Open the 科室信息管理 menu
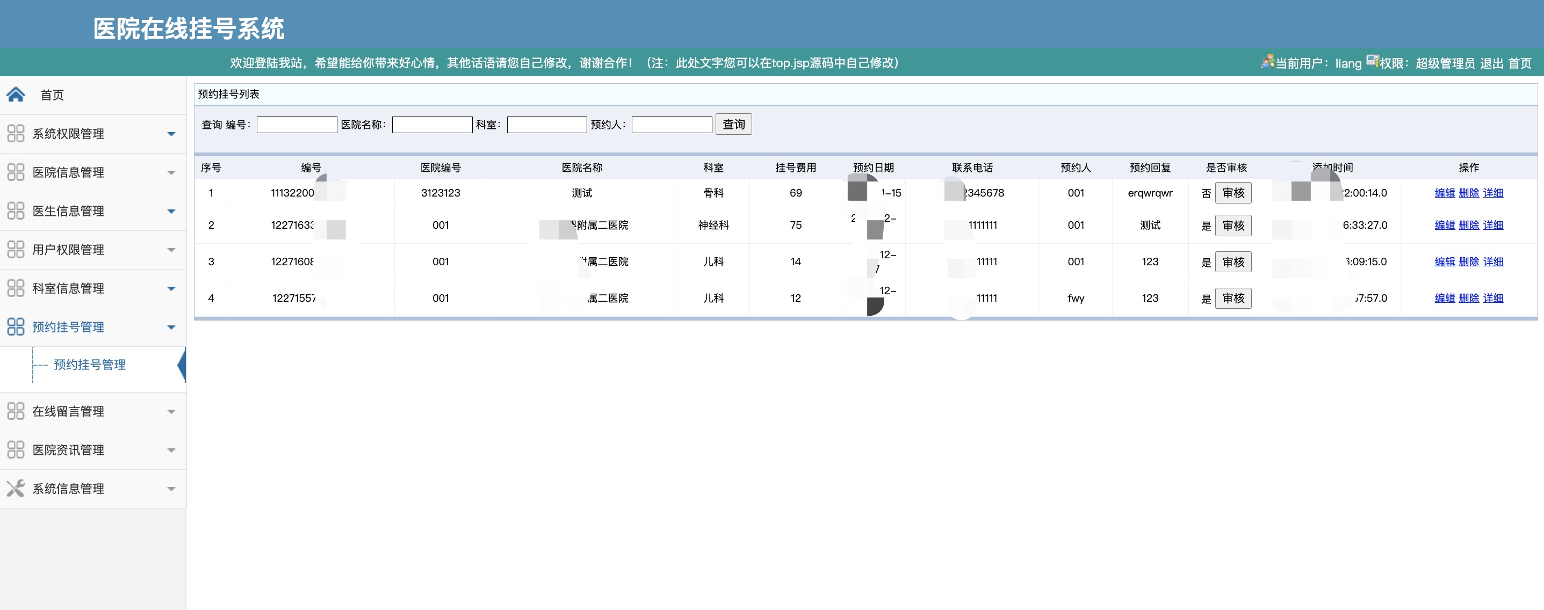1544x610 pixels. (x=93, y=288)
